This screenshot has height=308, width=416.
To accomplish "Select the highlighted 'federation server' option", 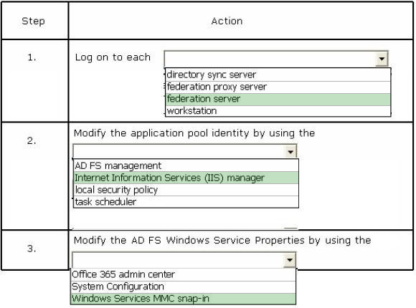I will click(x=278, y=99).
